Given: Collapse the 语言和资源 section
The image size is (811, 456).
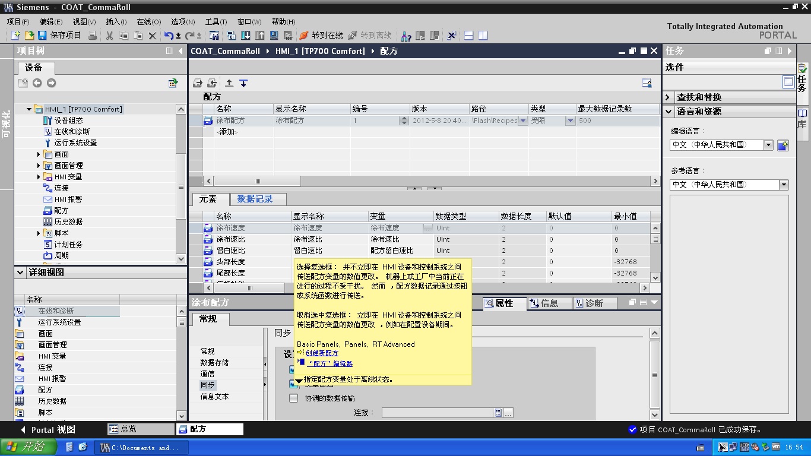Looking at the screenshot, I should (668, 112).
